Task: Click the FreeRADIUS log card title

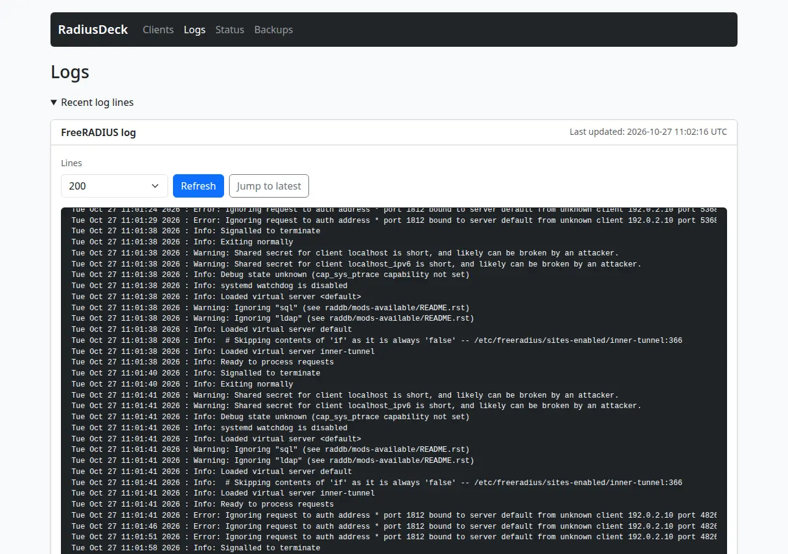Action: 98,132
